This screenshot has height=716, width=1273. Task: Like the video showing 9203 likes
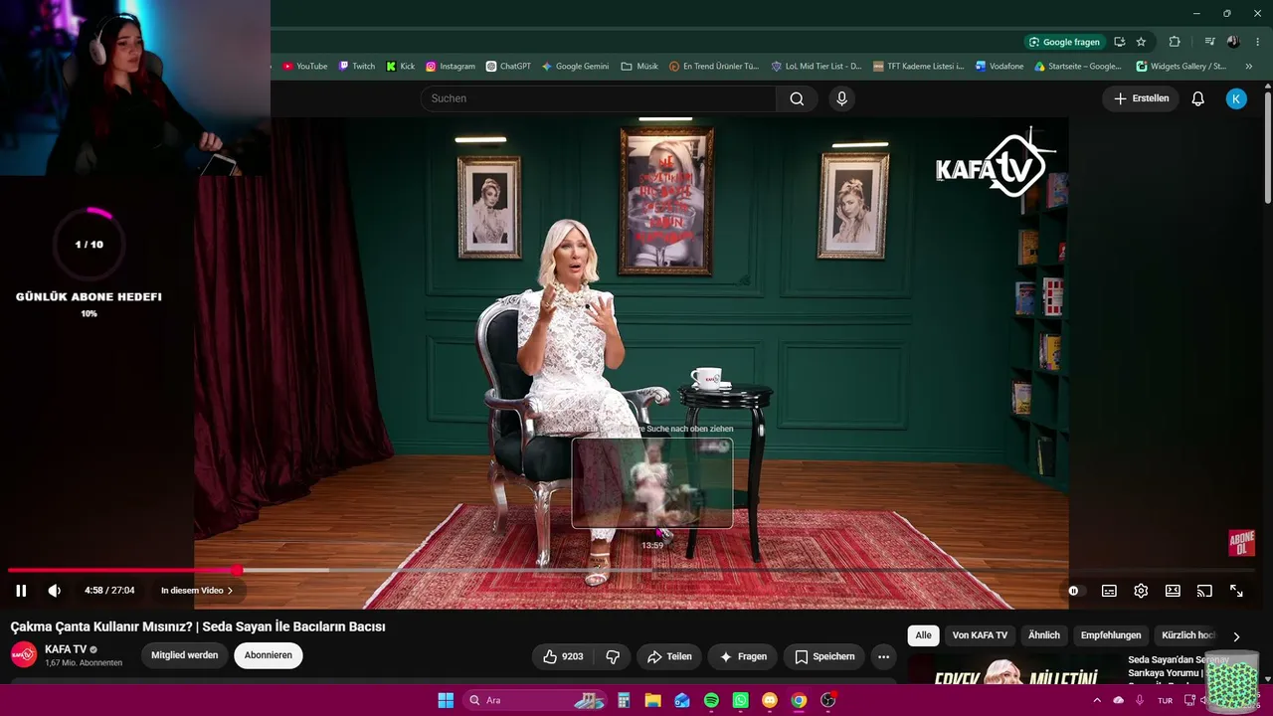pos(564,656)
